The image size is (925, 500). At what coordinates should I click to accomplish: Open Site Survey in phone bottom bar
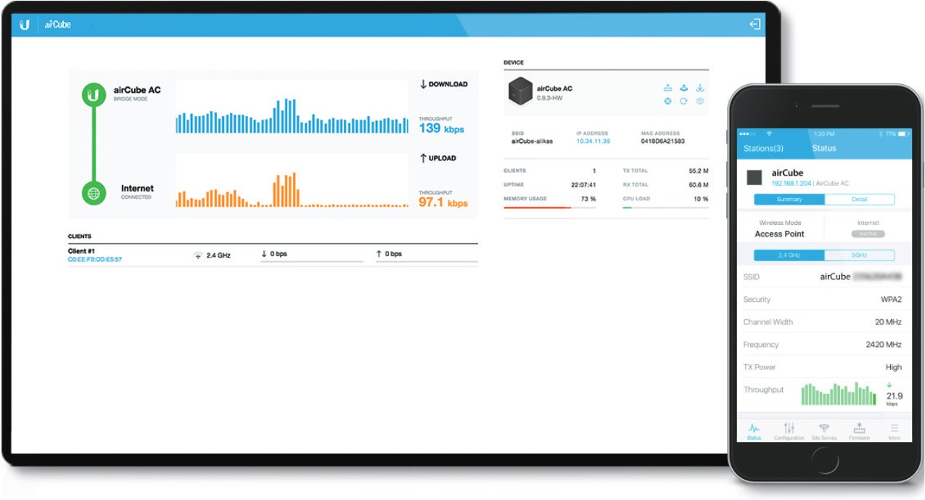[823, 431]
